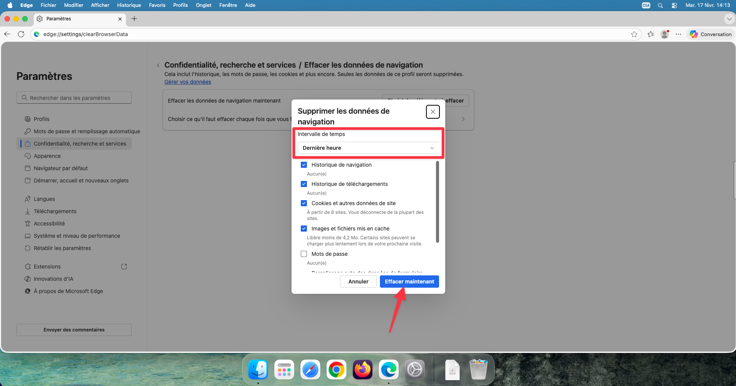Open the Dernière heure time range dropdown
The height and width of the screenshot is (386, 736).
click(x=368, y=148)
